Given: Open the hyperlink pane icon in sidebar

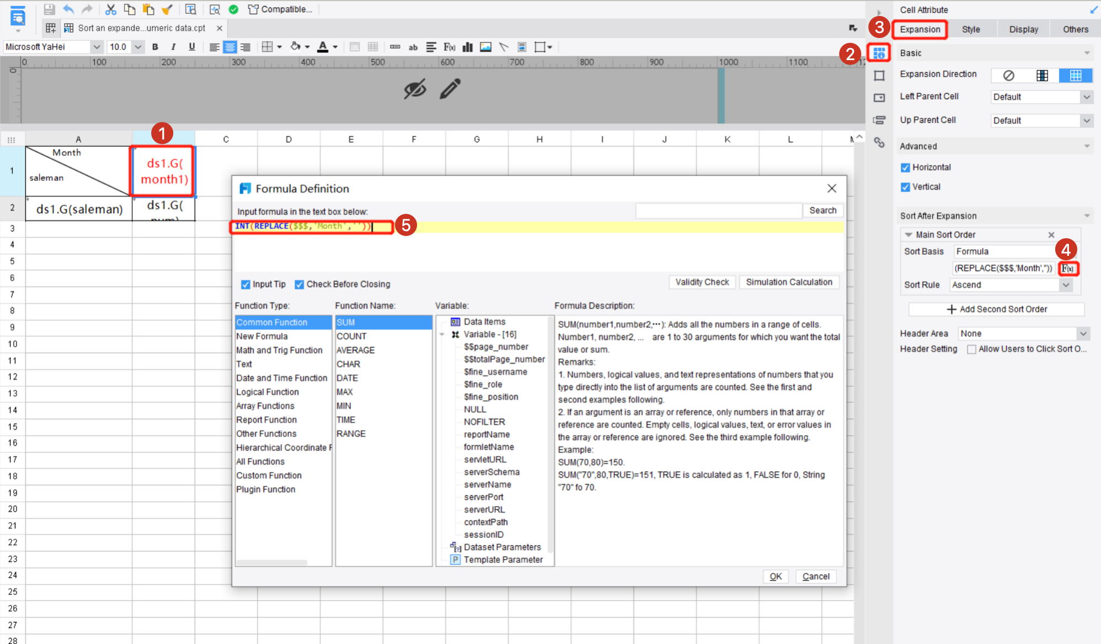Looking at the screenshot, I should (x=879, y=143).
